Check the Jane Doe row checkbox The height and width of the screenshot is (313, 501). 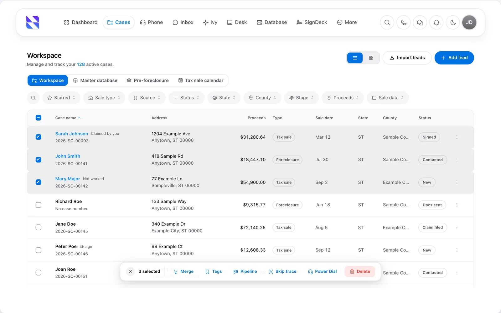click(x=39, y=228)
